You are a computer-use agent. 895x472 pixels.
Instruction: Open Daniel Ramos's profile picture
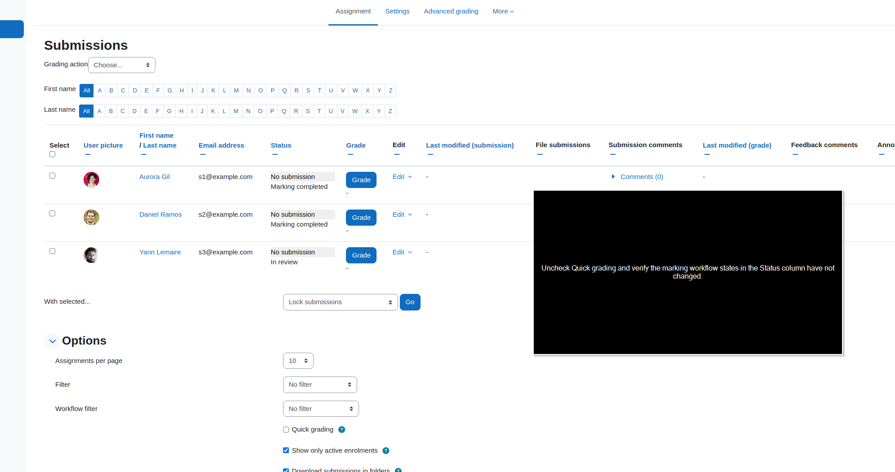point(91,217)
